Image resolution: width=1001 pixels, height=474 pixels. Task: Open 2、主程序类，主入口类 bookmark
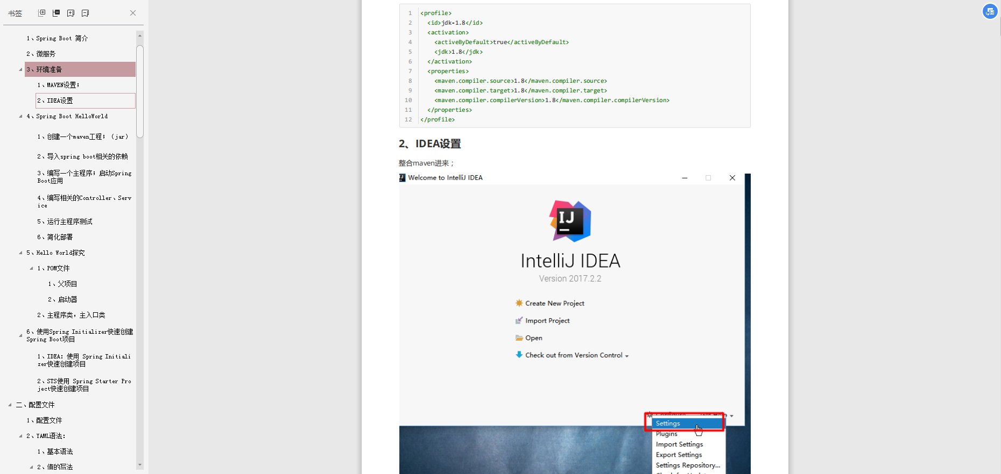(x=71, y=315)
